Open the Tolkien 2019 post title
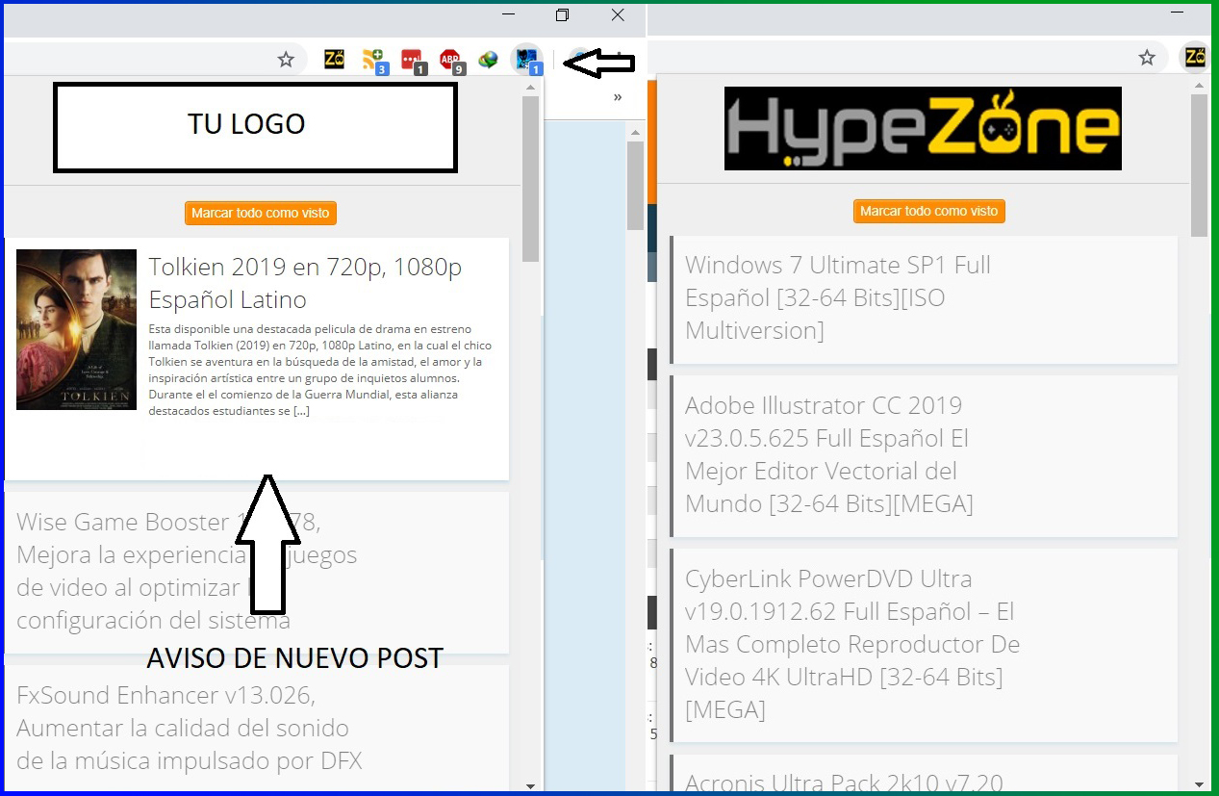The height and width of the screenshot is (796, 1219). (304, 283)
